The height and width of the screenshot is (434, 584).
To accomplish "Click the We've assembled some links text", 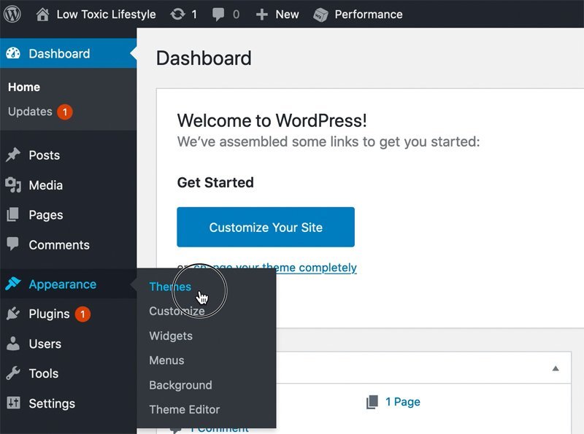I will [328, 142].
